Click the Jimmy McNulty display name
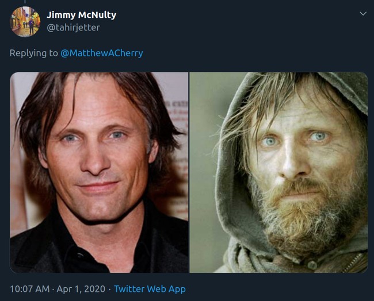Image resolution: width=374 pixels, height=301 pixels. (81, 15)
